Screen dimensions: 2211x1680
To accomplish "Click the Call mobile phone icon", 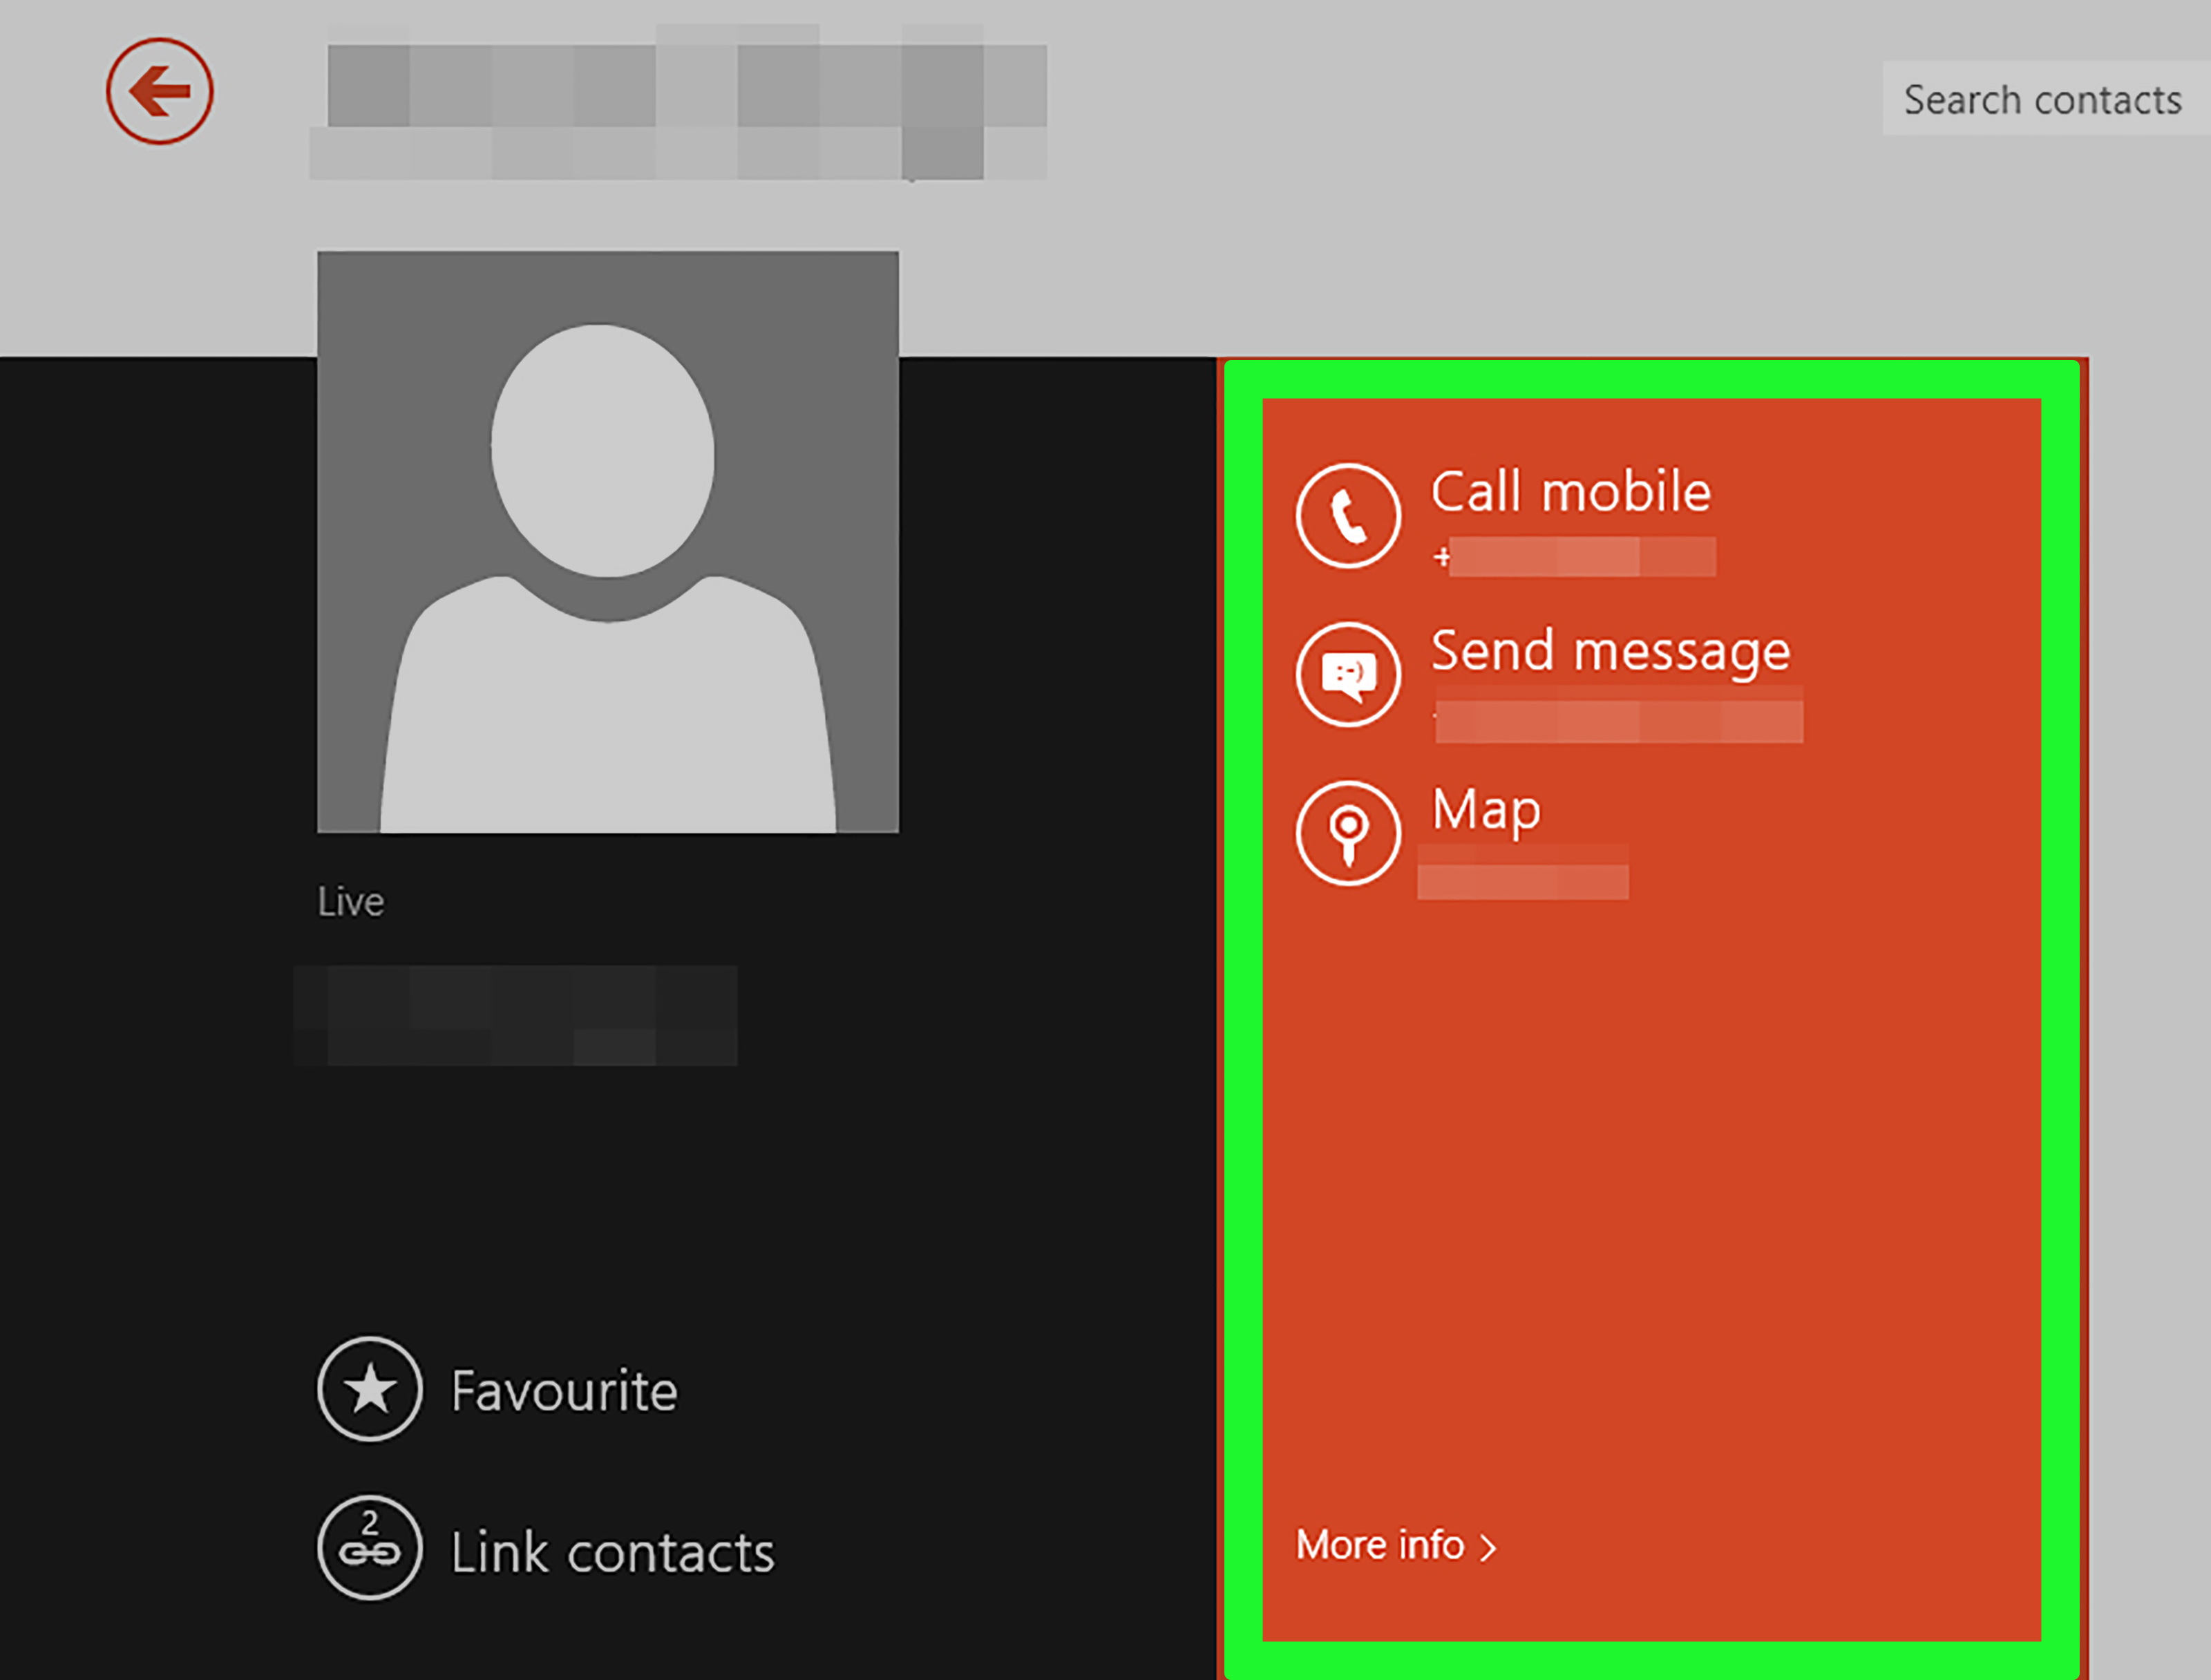I will pyautogui.click(x=1349, y=516).
